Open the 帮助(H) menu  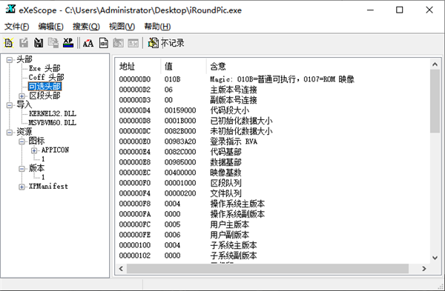tap(157, 27)
